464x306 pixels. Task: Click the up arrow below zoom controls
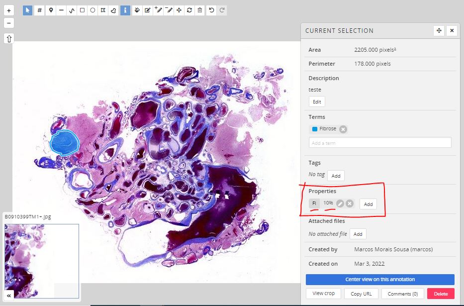pyautogui.click(x=8, y=38)
